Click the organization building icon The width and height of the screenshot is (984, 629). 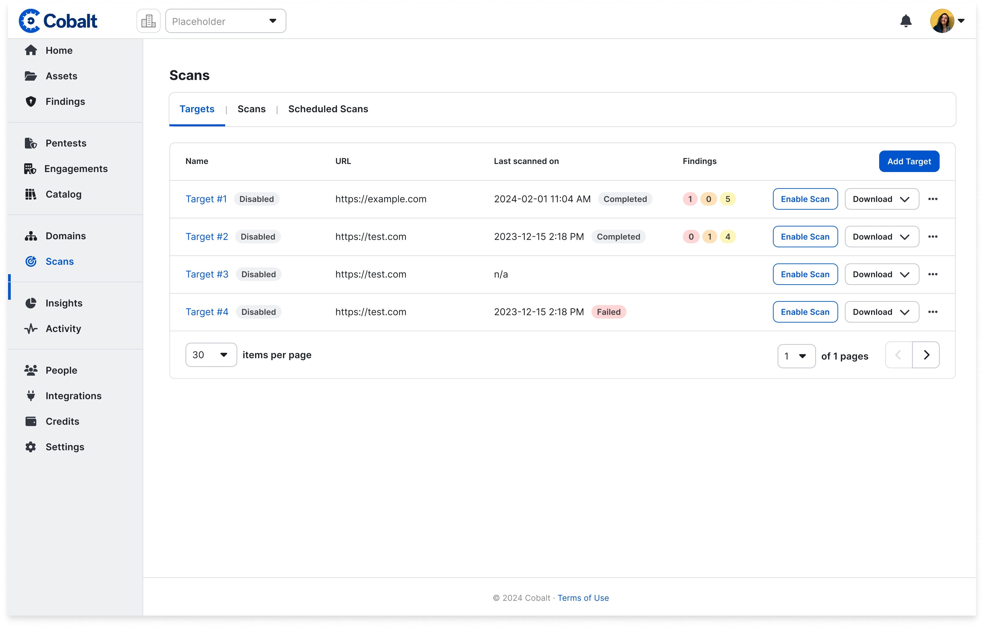click(x=148, y=21)
